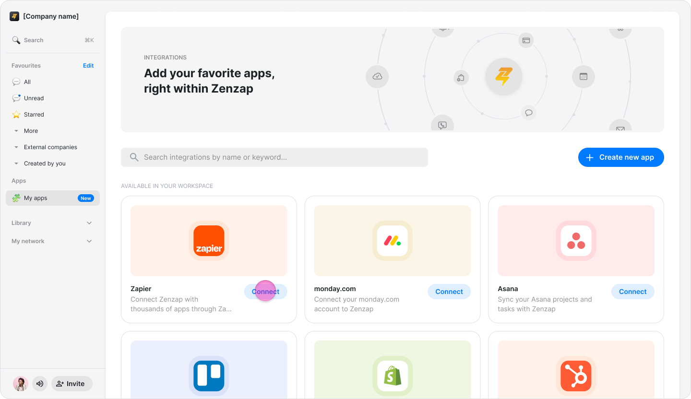
Task: Click the Edit link next to Favourites
Action: (88, 66)
